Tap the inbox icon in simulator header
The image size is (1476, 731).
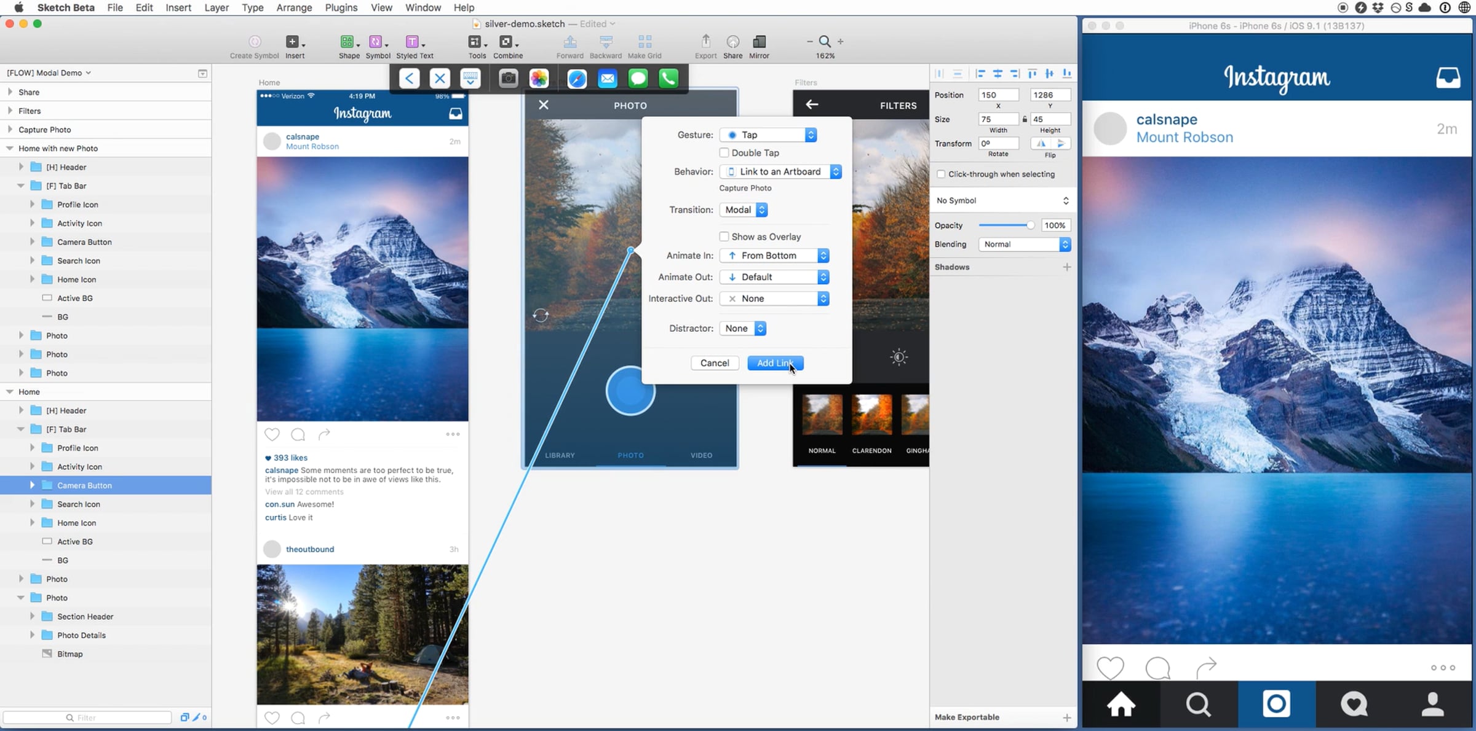[x=1448, y=78]
